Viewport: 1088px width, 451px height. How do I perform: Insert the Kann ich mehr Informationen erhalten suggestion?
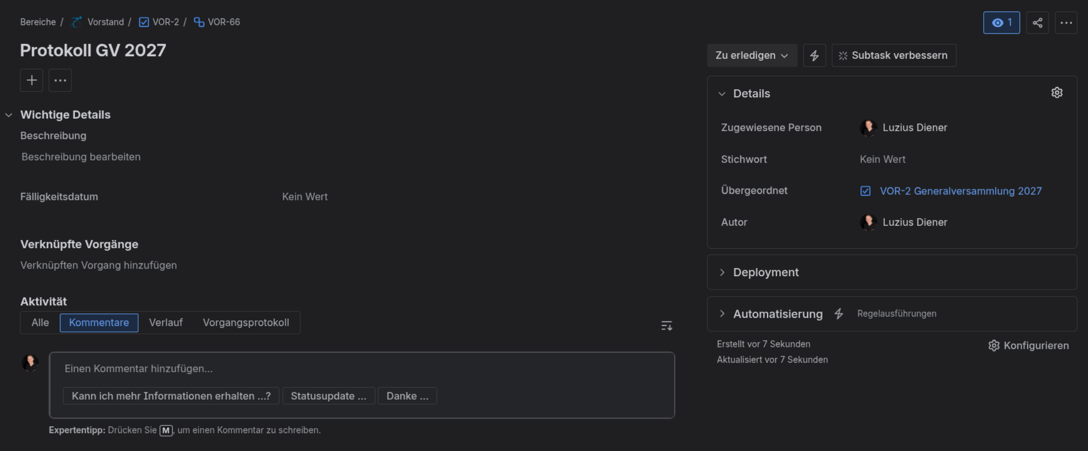point(171,396)
